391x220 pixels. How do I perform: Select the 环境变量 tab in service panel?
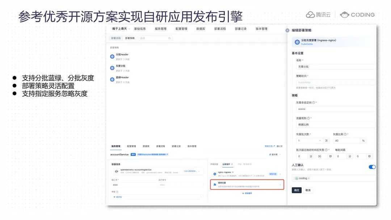coord(214,164)
